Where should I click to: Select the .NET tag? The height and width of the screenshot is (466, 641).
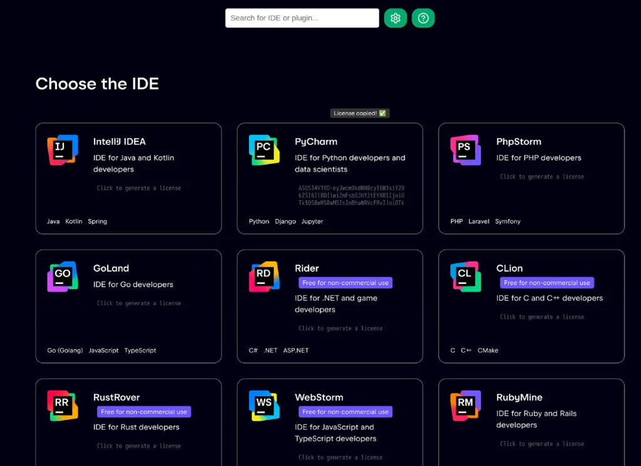270,350
